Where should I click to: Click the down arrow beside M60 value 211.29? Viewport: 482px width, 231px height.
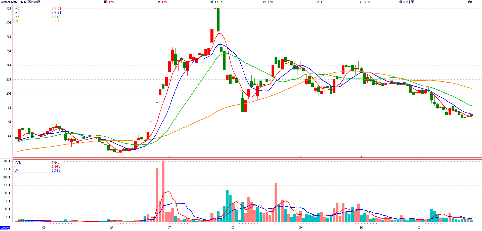[62, 21]
